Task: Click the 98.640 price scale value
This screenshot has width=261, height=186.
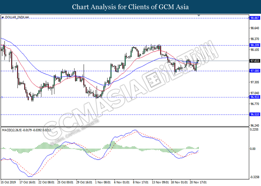Action: (255, 28)
